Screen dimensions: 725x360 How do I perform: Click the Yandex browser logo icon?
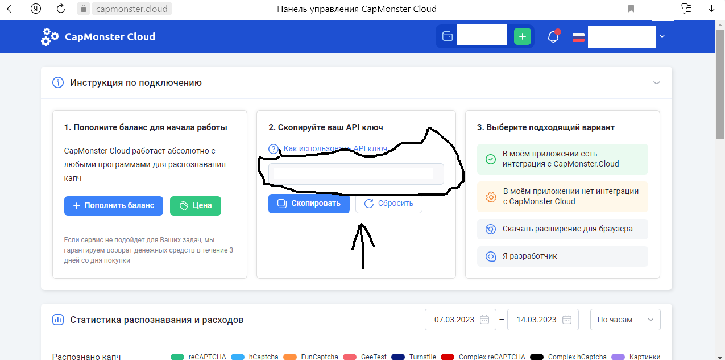click(x=36, y=9)
